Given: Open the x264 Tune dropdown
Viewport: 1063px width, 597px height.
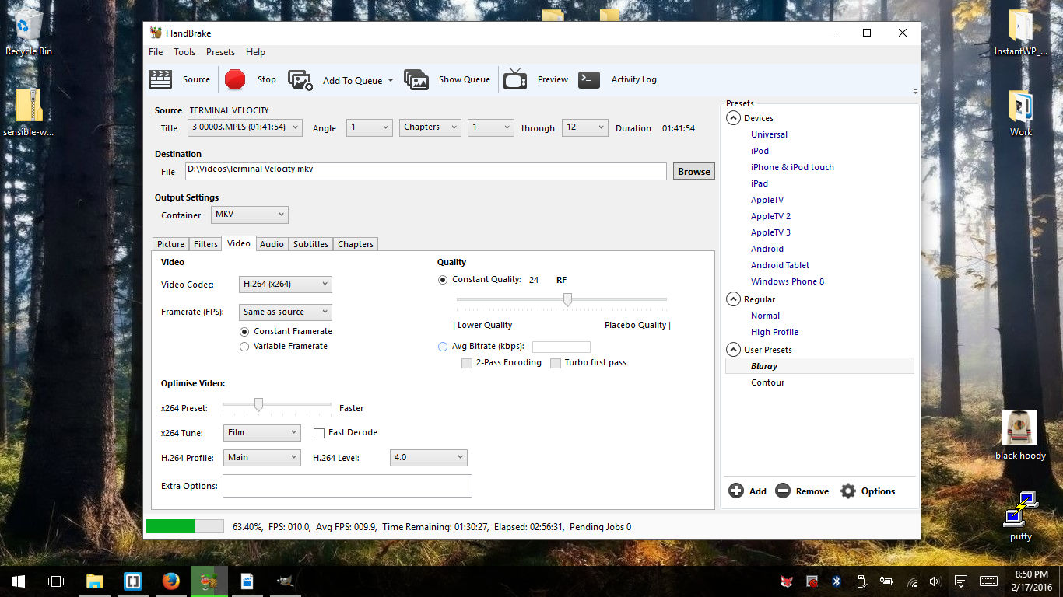Looking at the screenshot, I should click(x=261, y=433).
